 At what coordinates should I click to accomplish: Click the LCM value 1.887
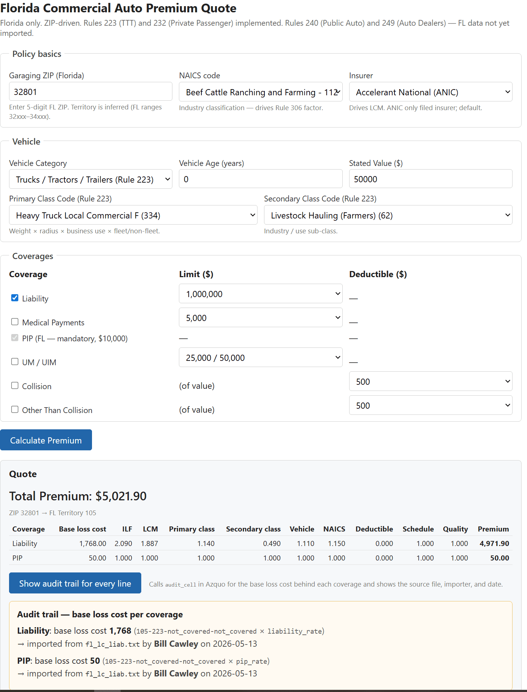[x=150, y=543]
